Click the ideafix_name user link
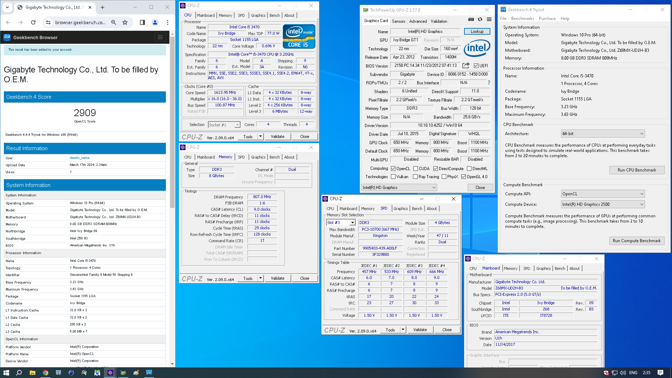Viewport: 672px width, 378px height. click(79, 158)
